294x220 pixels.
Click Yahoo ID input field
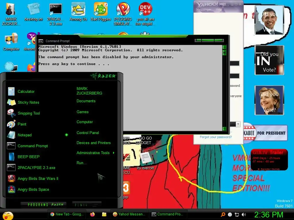[x=235, y=63]
